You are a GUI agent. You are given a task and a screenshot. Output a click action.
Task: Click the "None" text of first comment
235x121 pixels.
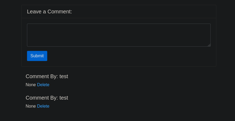tap(31, 85)
